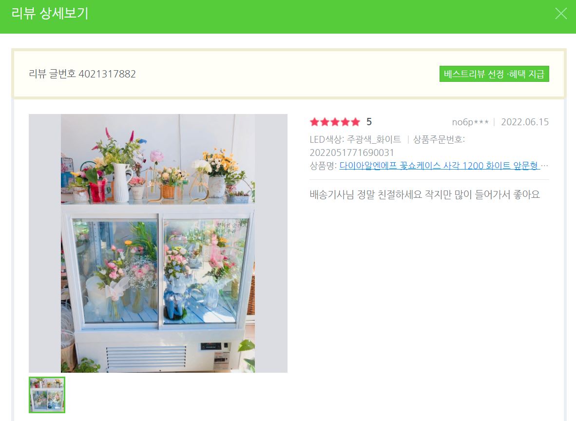Click the first red rating star
This screenshot has height=421, width=576.
coord(314,122)
